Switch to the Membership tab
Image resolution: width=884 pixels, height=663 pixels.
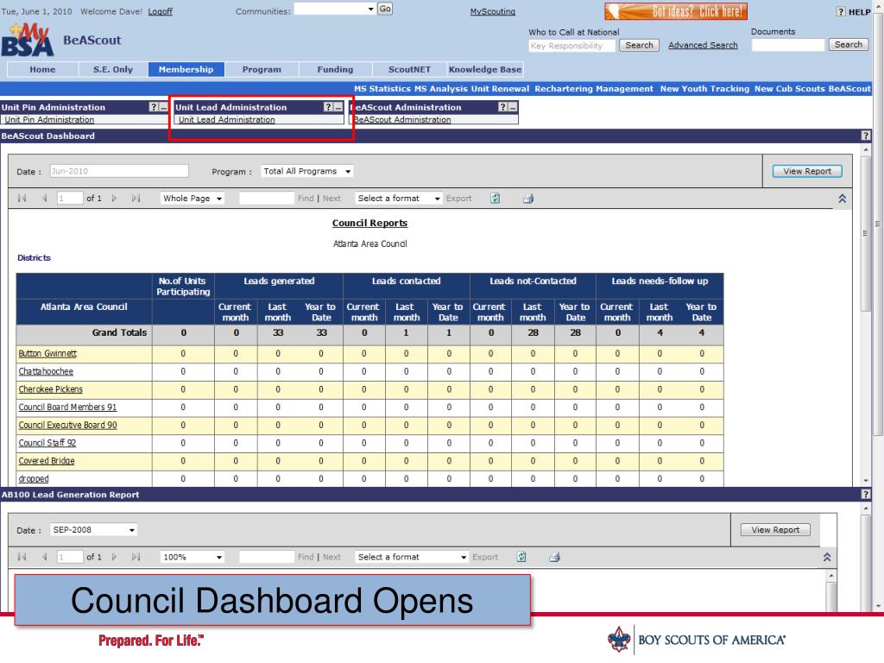click(186, 69)
